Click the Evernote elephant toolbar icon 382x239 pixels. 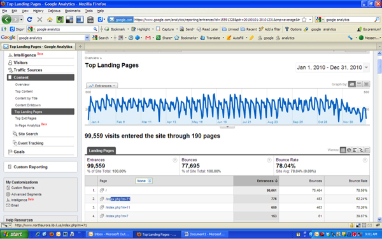tap(60, 20)
